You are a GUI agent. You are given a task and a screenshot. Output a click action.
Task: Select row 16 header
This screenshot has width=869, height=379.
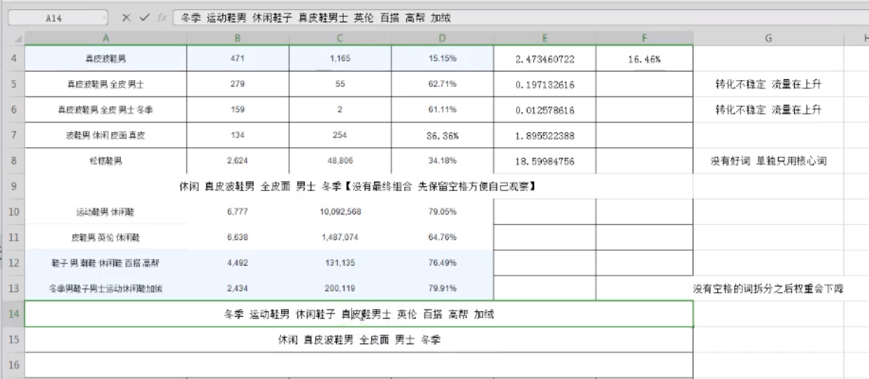pos(12,365)
